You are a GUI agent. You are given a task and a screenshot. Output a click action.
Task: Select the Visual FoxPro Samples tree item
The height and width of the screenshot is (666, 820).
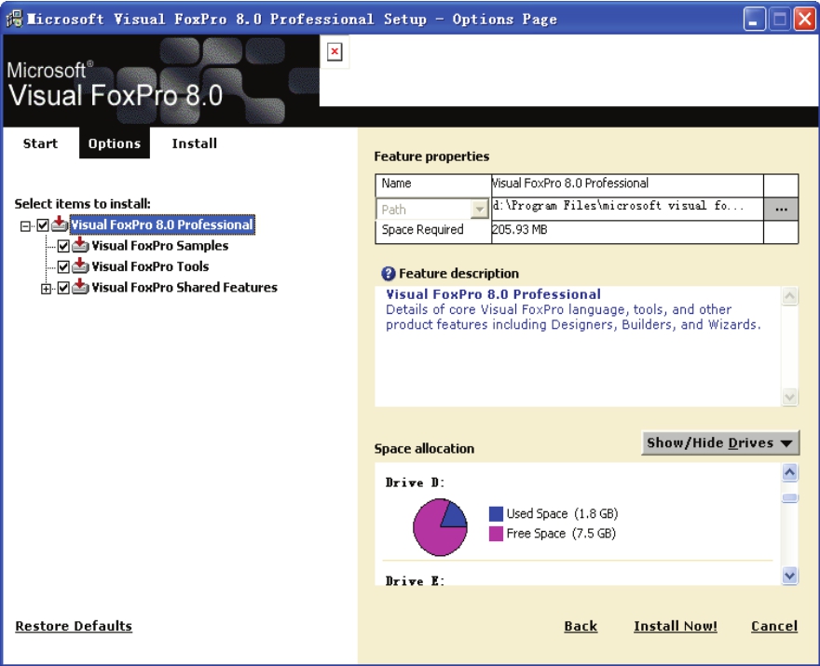[x=160, y=246]
